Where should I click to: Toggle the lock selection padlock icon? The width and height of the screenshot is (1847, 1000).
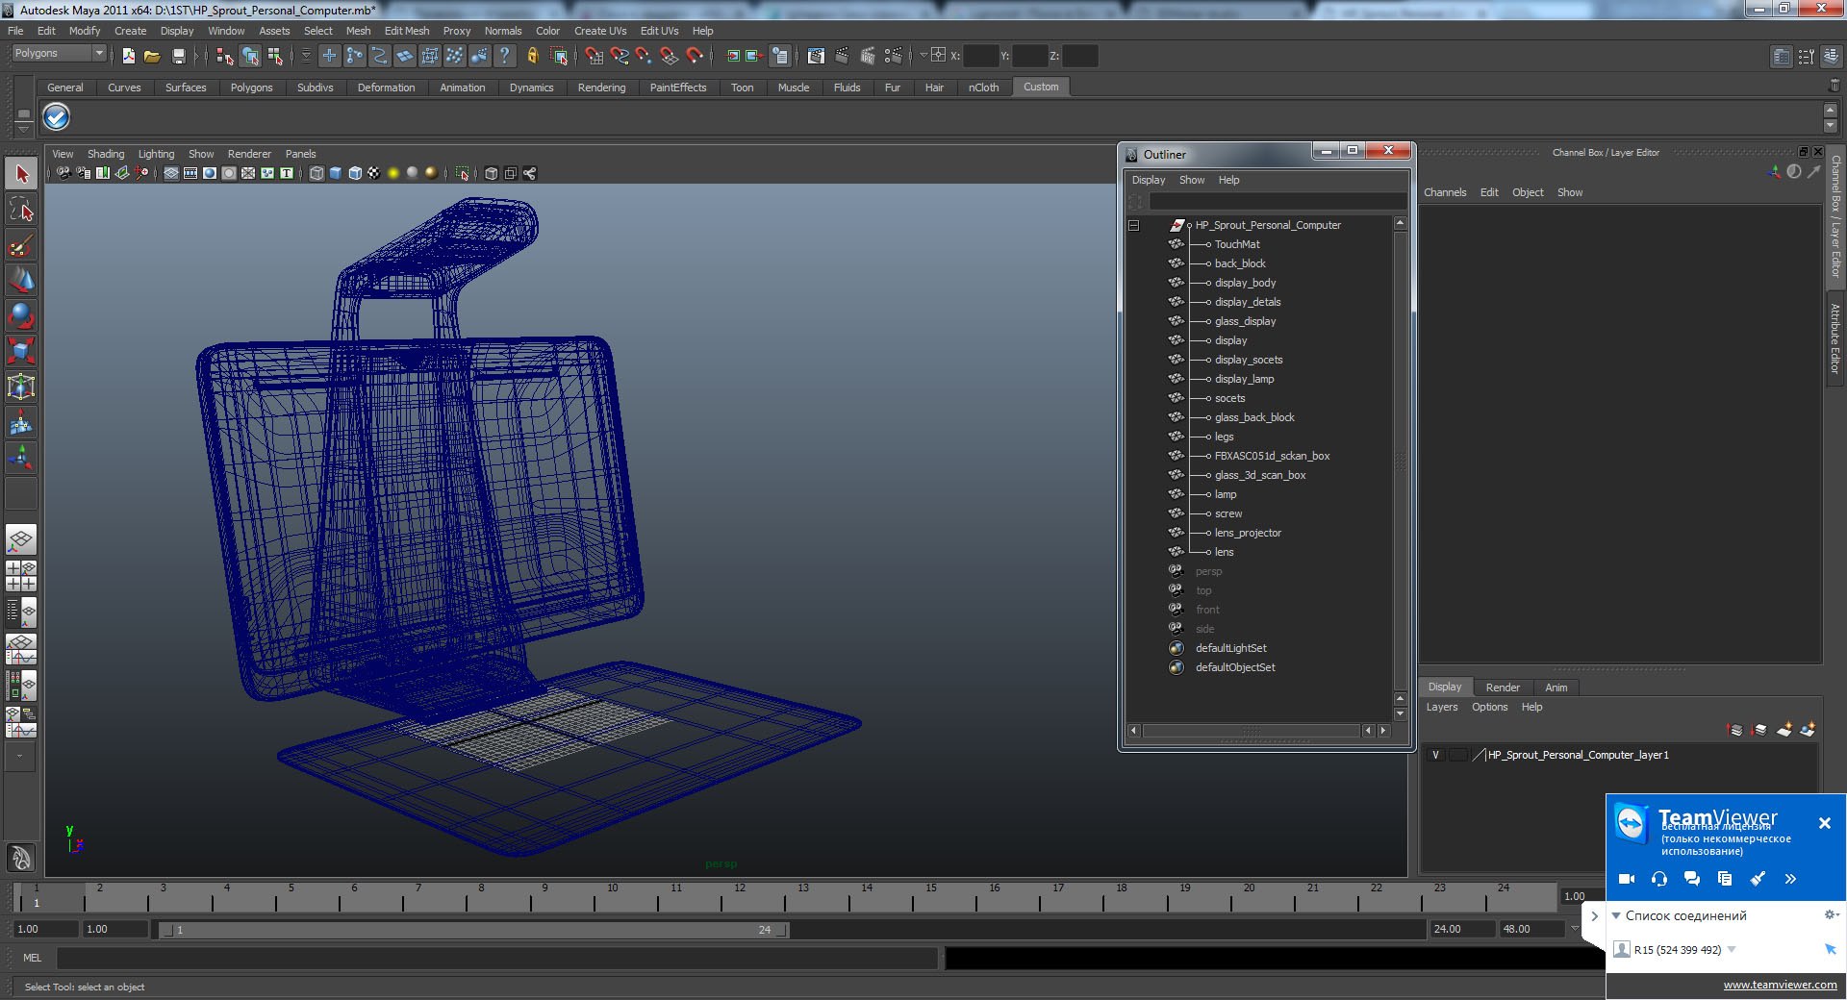point(532,57)
